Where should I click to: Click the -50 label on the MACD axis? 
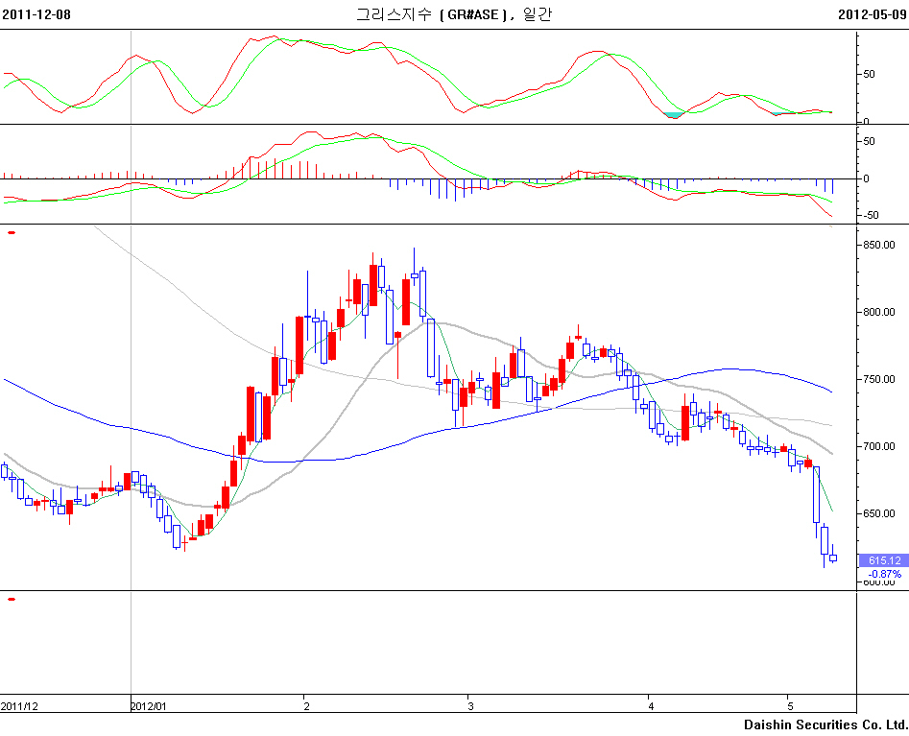click(873, 215)
